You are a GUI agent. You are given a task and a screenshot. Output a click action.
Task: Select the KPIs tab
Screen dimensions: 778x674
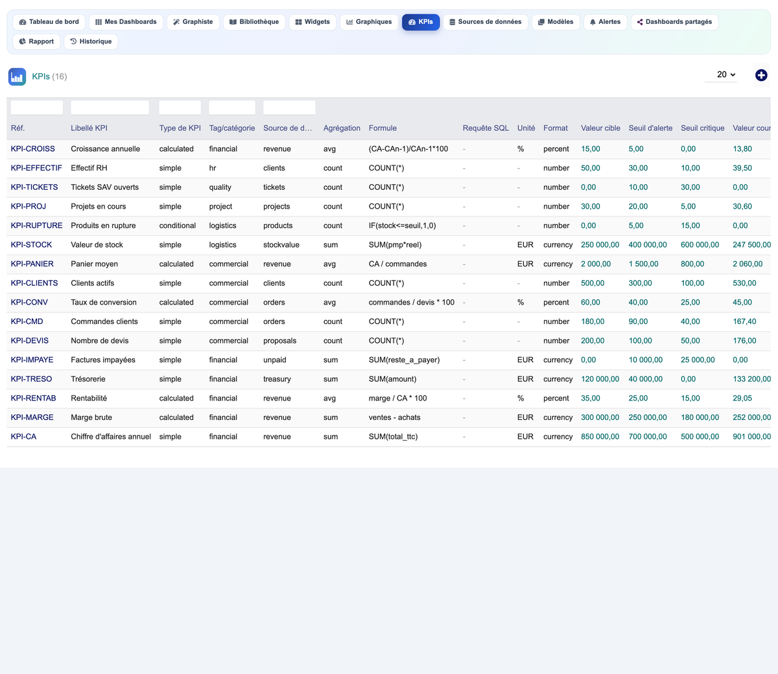(421, 22)
